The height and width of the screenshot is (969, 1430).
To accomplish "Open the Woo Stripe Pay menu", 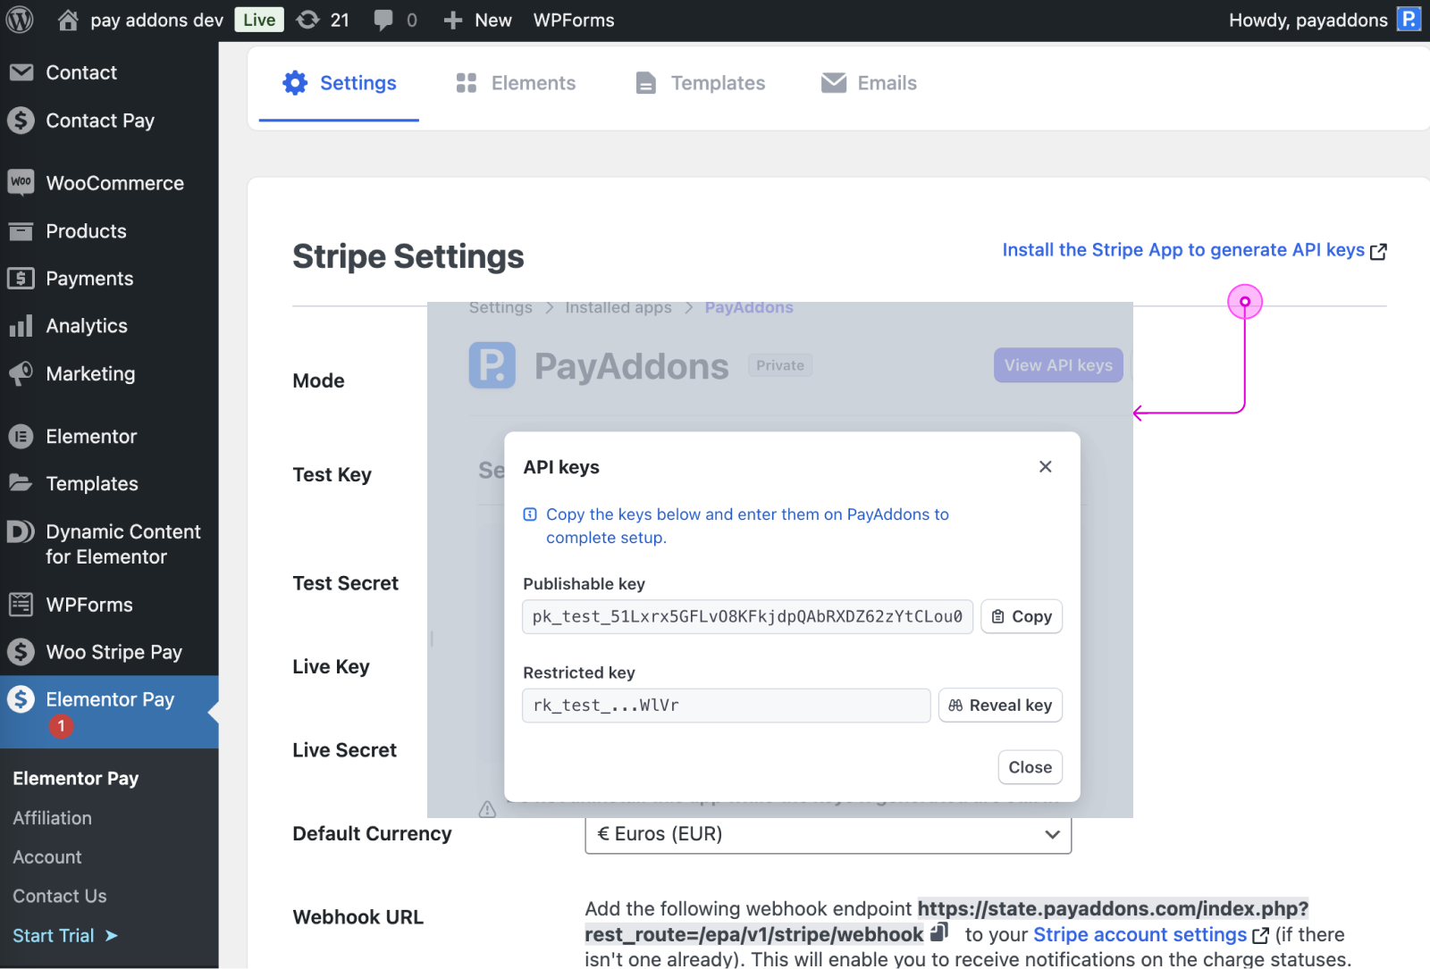I will click(114, 652).
